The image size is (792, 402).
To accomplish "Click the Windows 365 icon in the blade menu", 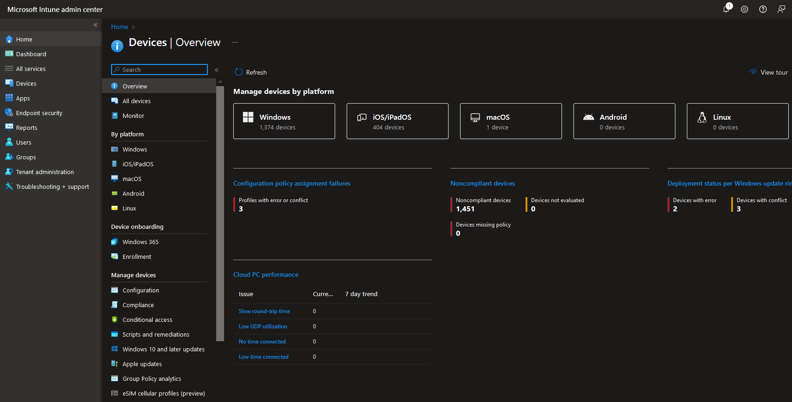I will click(115, 242).
